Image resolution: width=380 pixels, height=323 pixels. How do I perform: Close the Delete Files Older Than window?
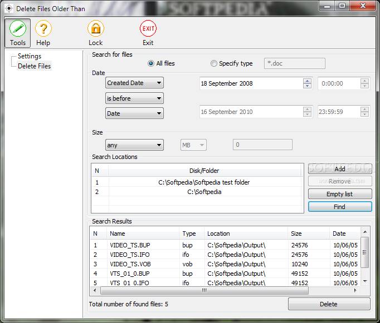pos(363,6)
